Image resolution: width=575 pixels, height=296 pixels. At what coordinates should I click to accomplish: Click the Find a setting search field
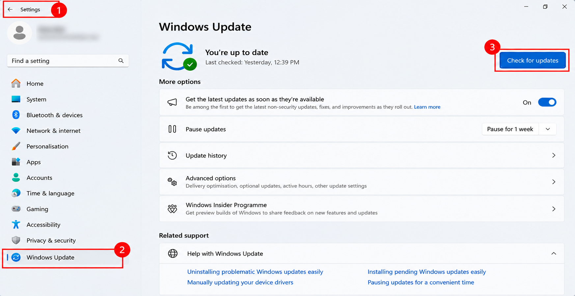coord(68,61)
